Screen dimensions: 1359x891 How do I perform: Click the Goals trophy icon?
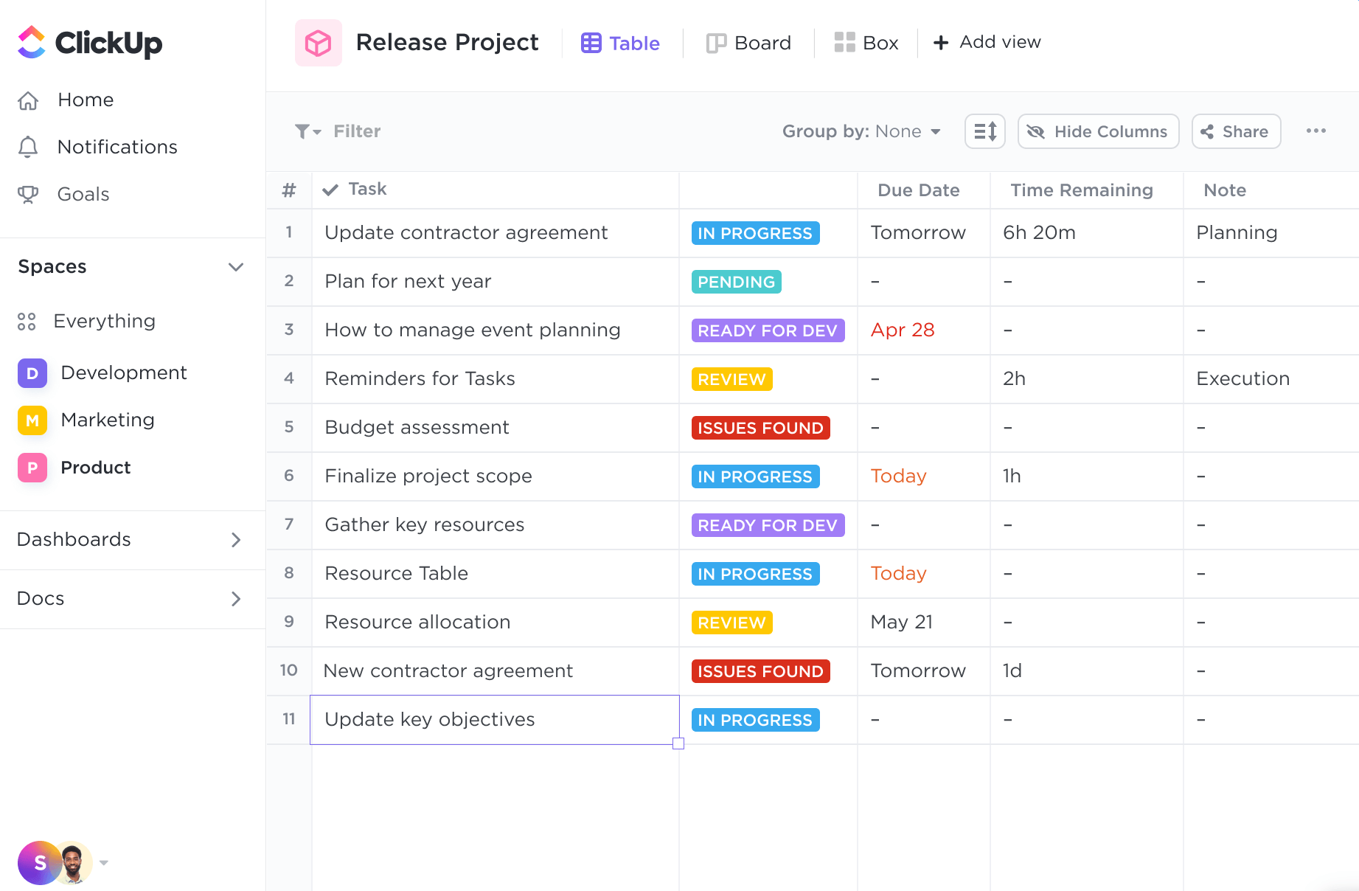[x=28, y=194]
